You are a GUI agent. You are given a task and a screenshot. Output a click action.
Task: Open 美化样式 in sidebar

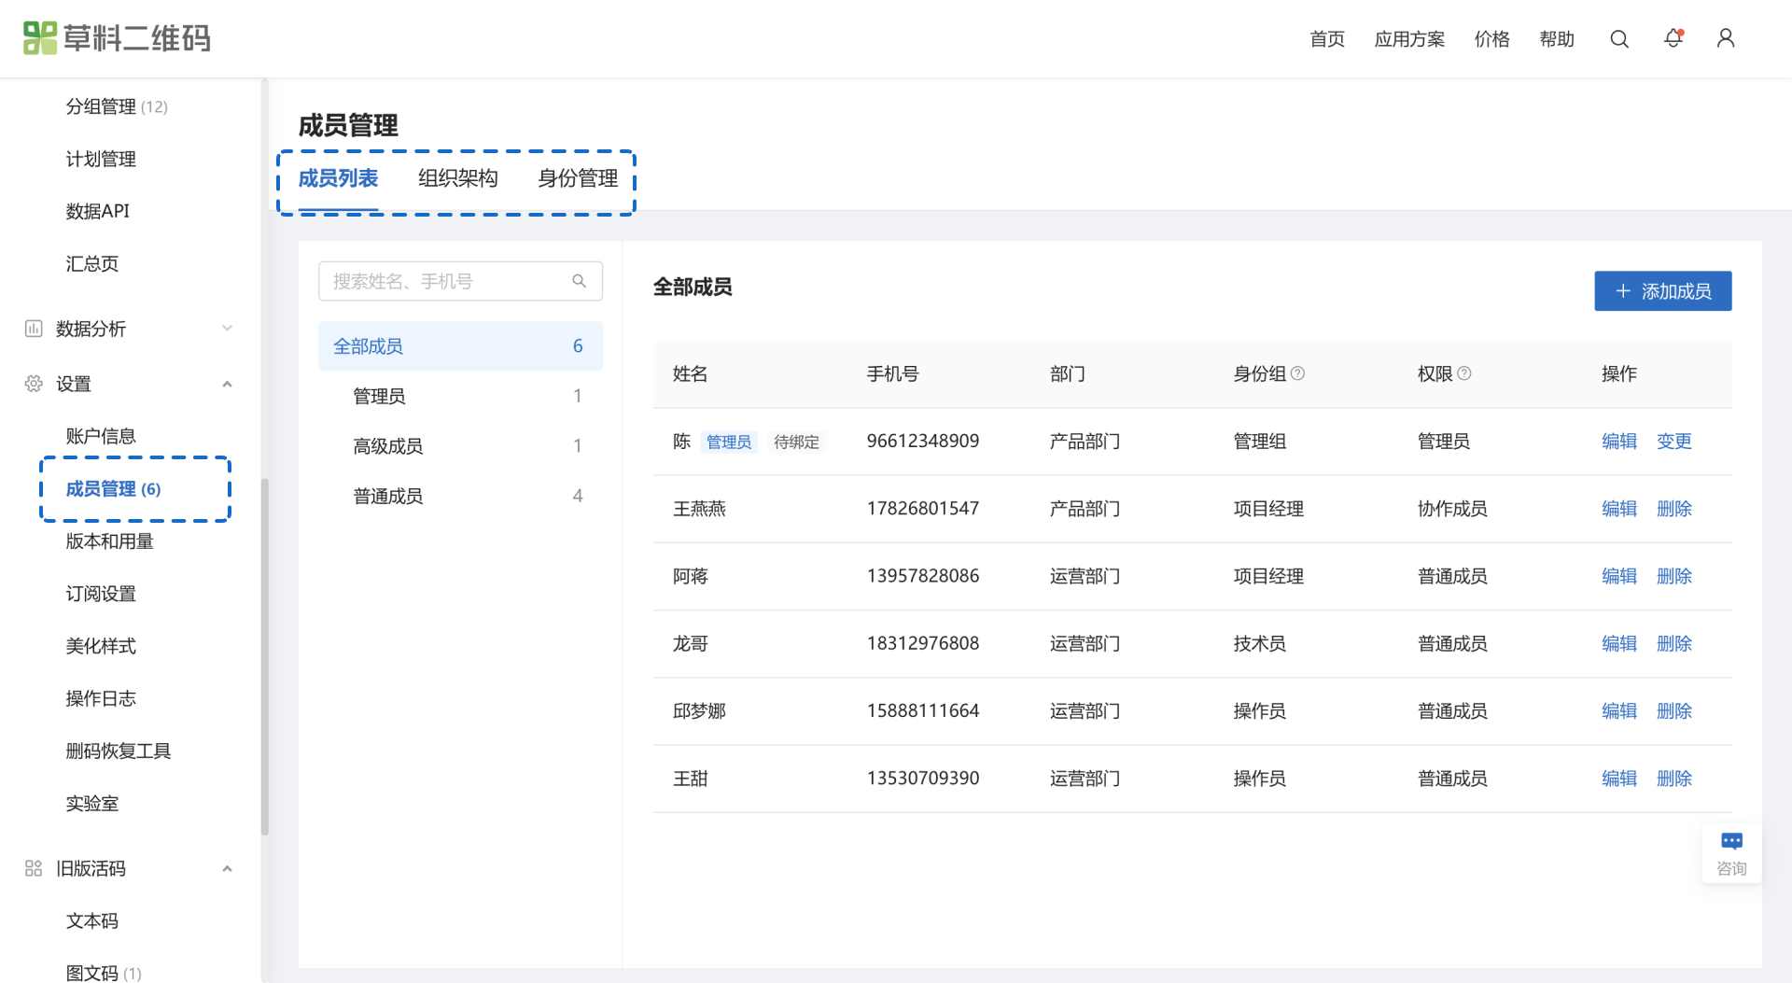101,646
